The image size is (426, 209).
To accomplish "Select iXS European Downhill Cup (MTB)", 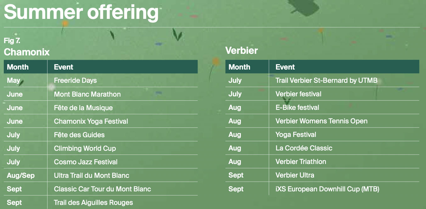I will (328, 189).
